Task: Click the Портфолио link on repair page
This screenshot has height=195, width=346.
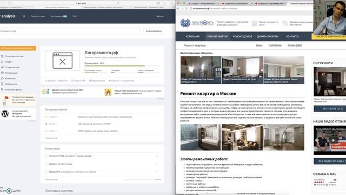Action: 275,45
